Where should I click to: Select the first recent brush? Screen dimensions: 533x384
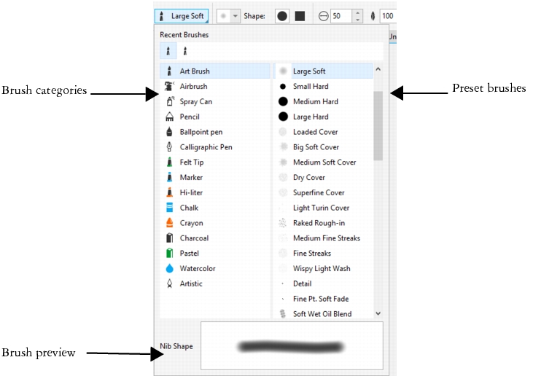click(168, 51)
